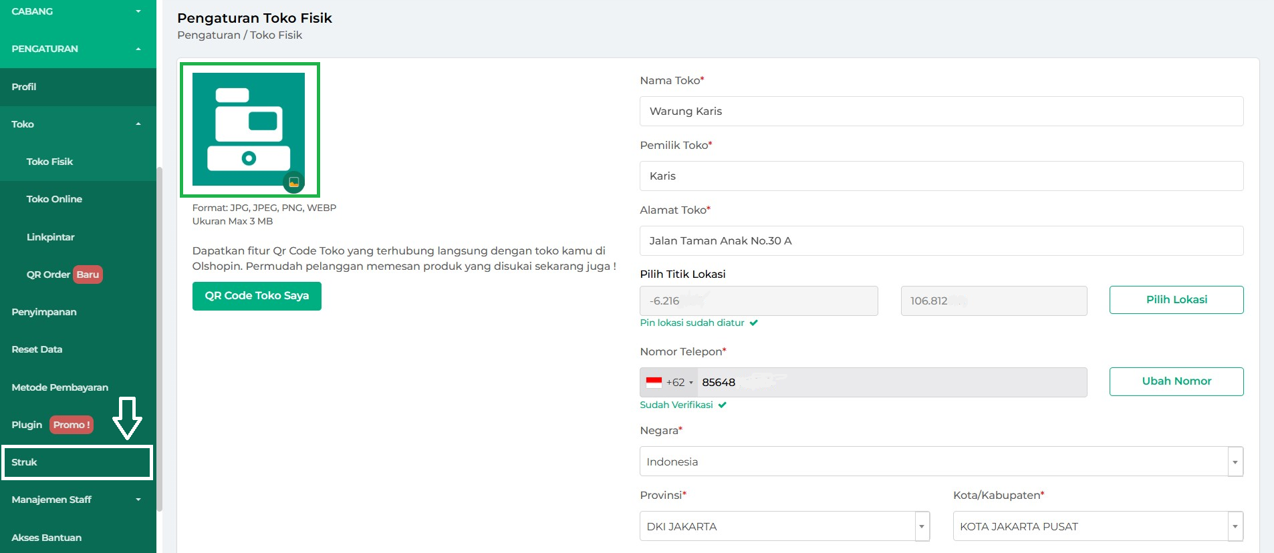The height and width of the screenshot is (553, 1274).
Task: Open the Negara dropdown showing Indonesia
Action: point(941,462)
